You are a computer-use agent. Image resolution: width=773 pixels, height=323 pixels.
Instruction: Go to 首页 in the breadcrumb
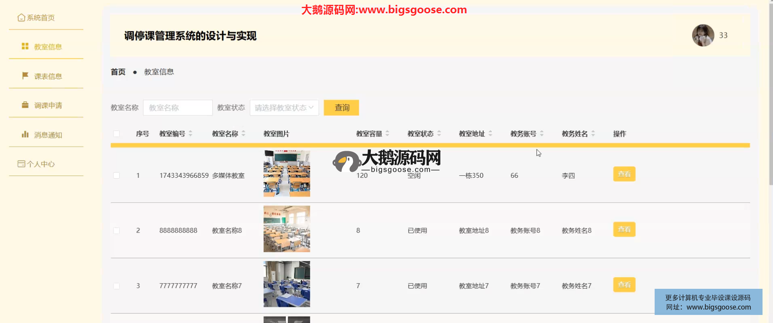point(118,72)
